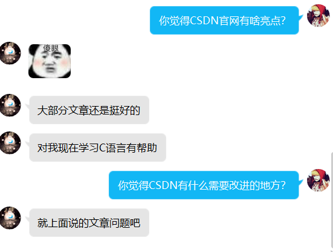This screenshot has height=252, width=333.
Task: Click the word CSDN in 需要改进 message
Action: (163, 185)
